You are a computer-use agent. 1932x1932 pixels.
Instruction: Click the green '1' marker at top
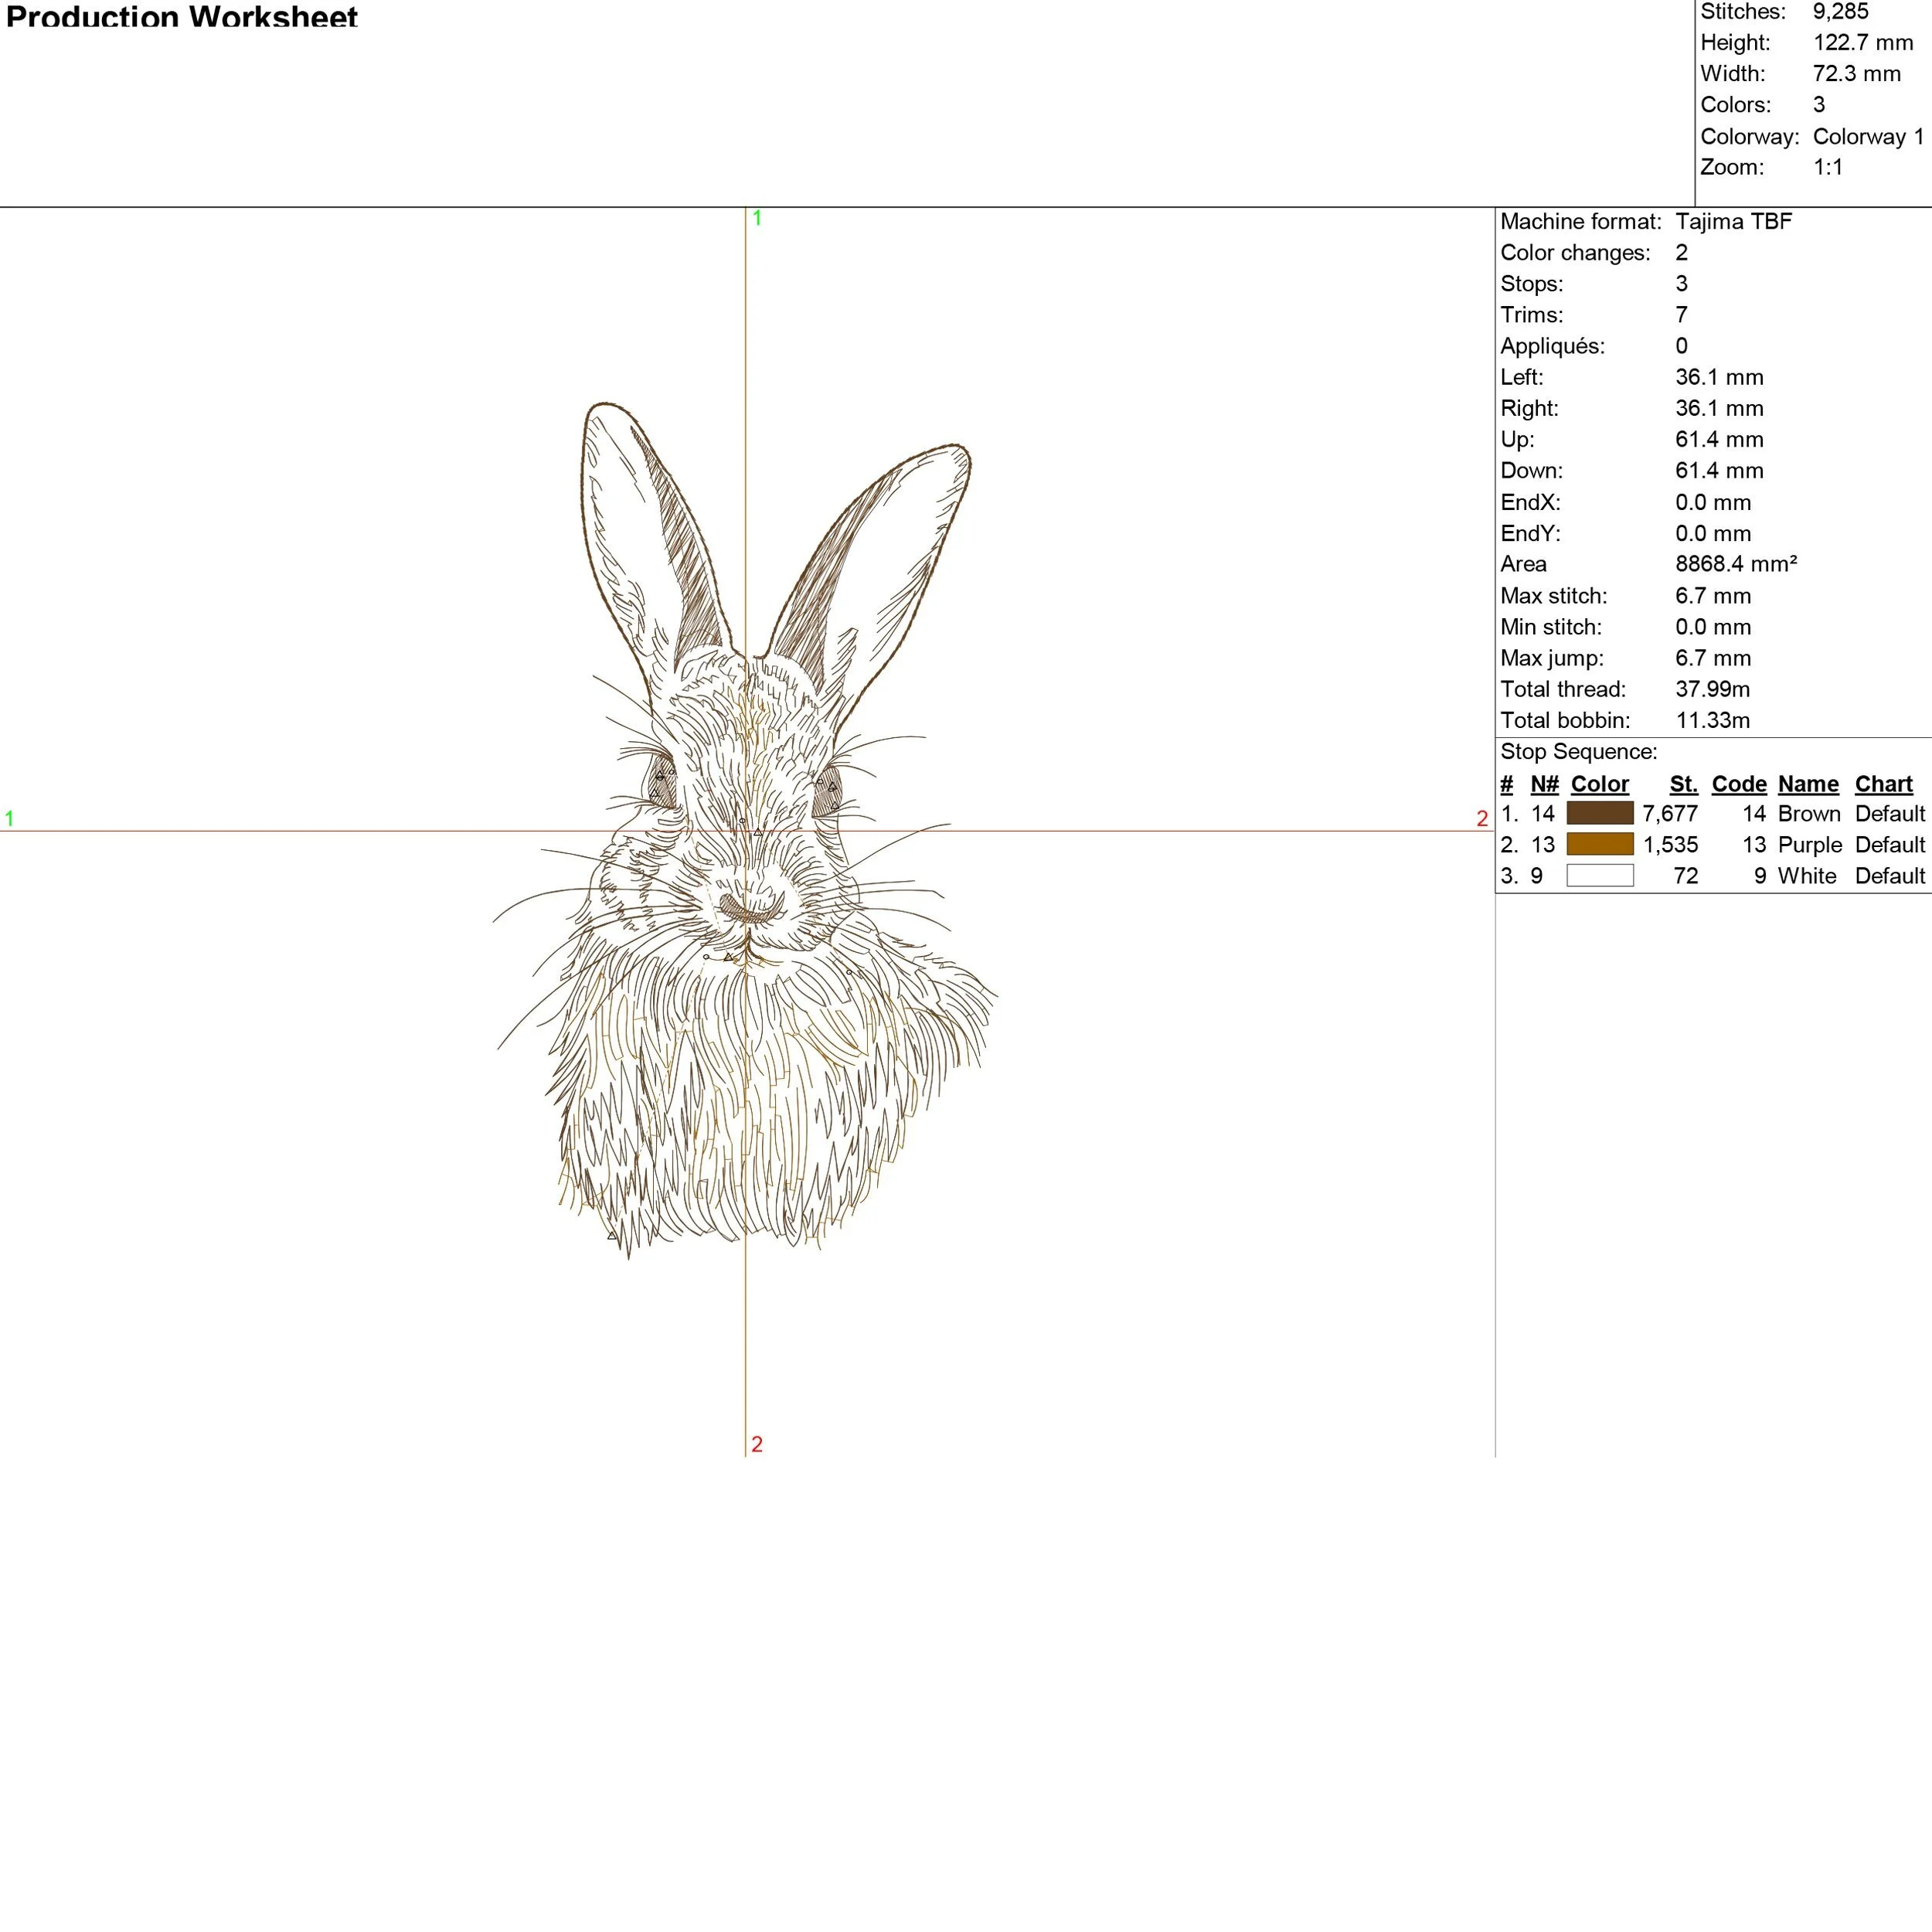[x=757, y=218]
